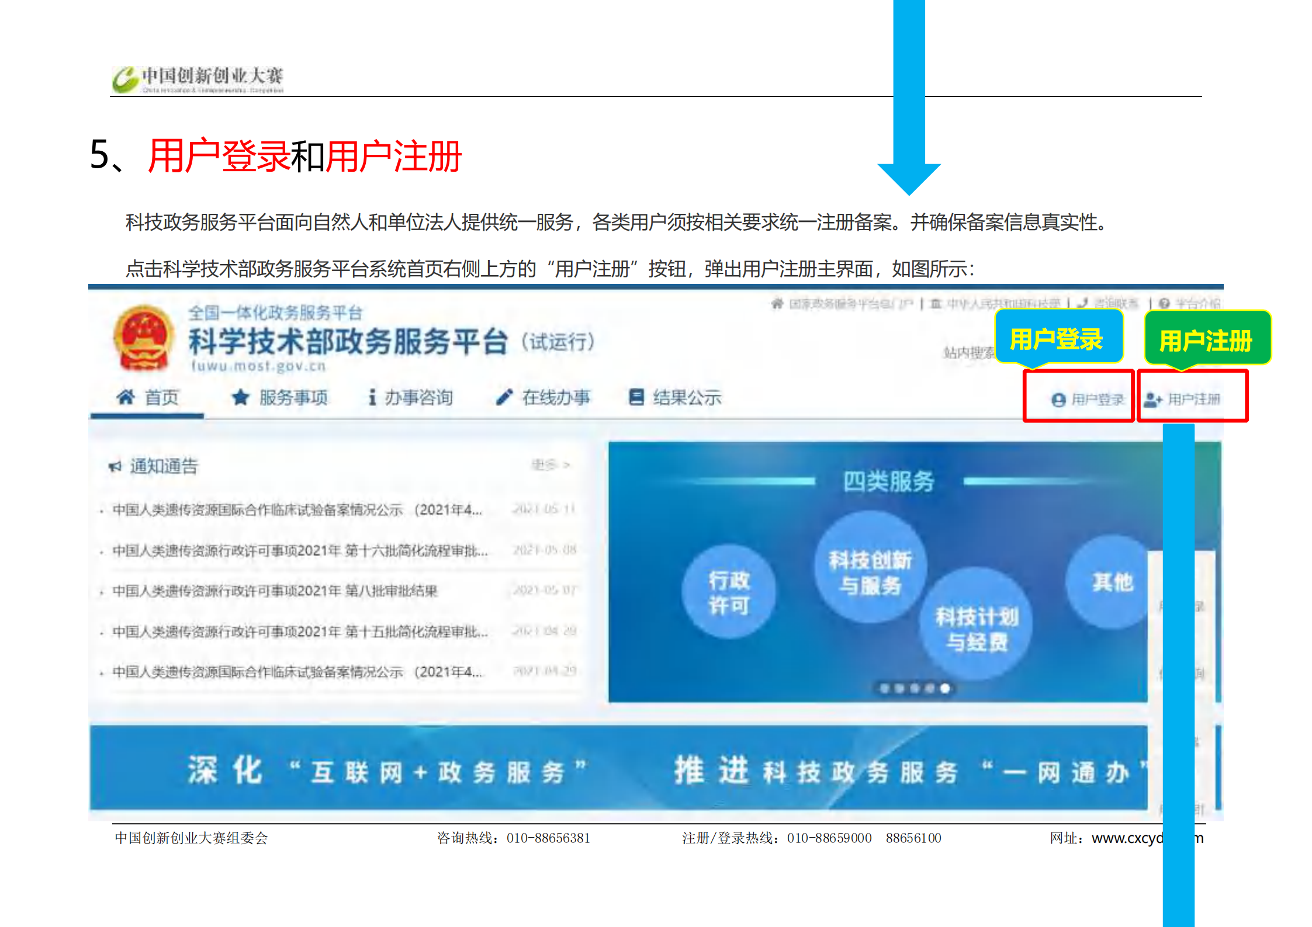Click the 科技计划与经费 service circle
Viewport: 1312px width, 927px height.
(976, 629)
